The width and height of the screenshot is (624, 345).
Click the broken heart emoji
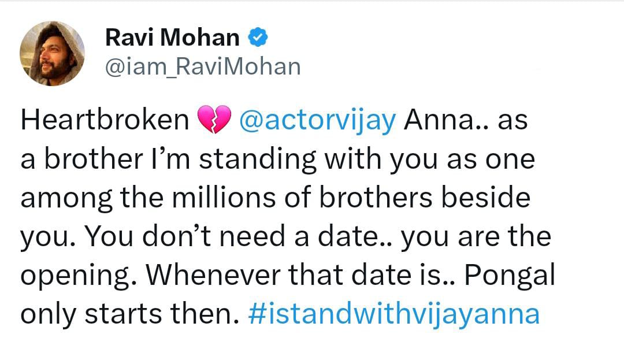(x=214, y=120)
